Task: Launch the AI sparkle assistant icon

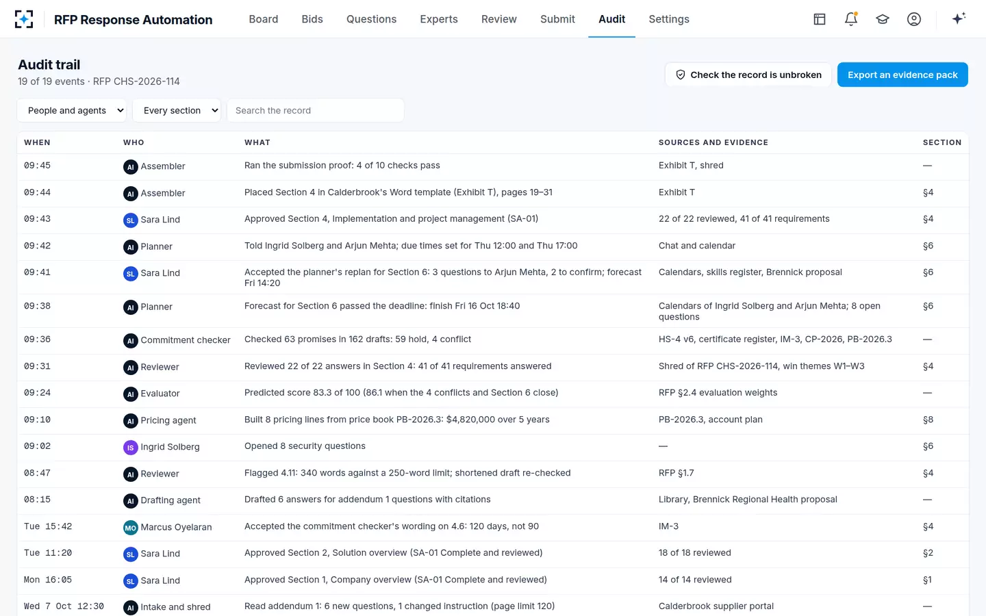Action: tap(959, 18)
